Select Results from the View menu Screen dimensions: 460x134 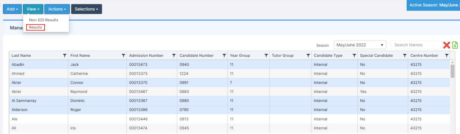pyautogui.click(x=35, y=27)
